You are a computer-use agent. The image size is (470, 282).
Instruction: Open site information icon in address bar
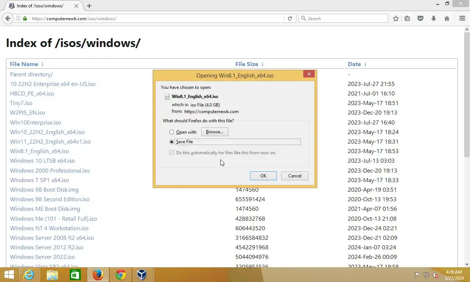[x=18, y=18]
